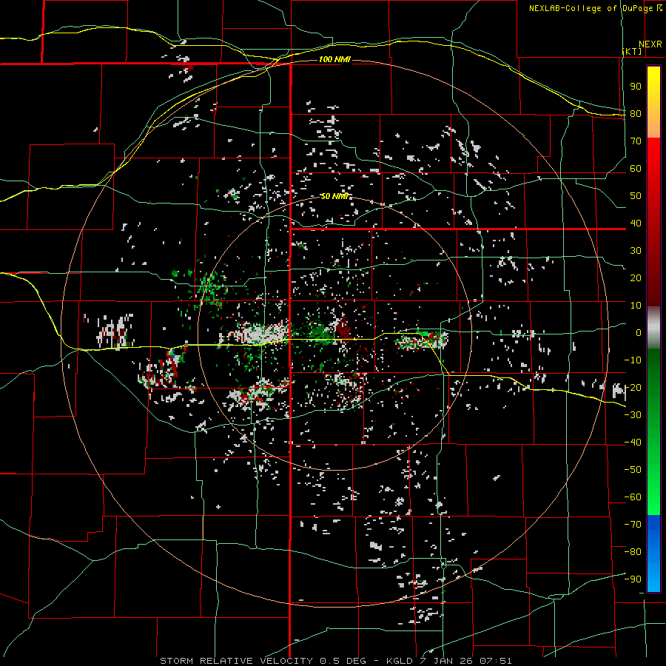
Task: Click the -90 value on the velocity scale
Action: click(633, 579)
